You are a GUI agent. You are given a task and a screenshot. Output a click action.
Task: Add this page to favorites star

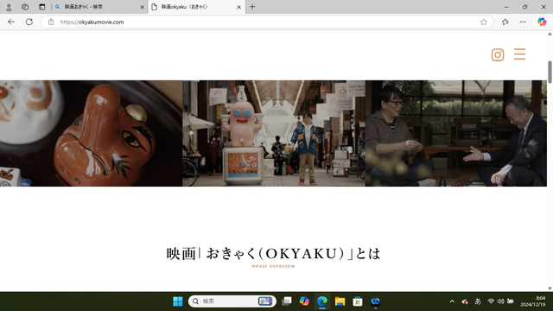pyautogui.click(x=484, y=22)
